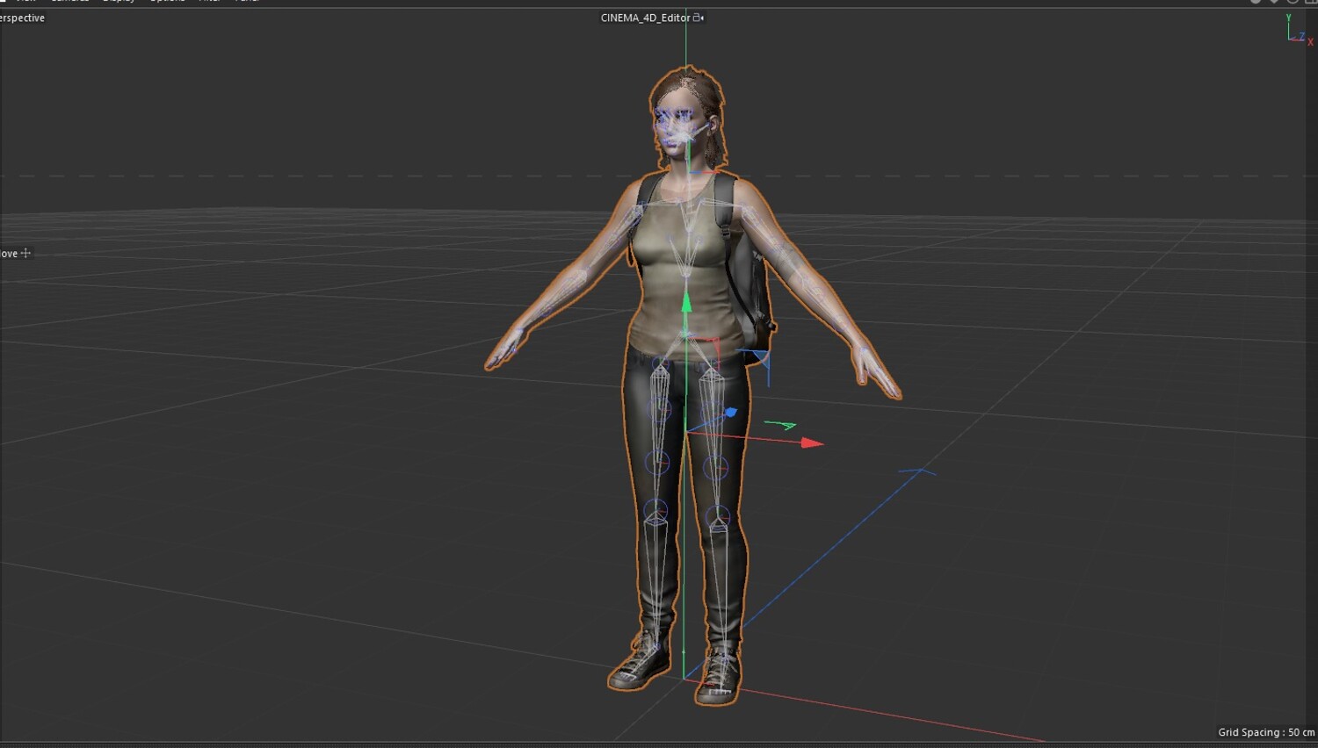Click the camera icon beside CINEMA_4D_Editor
Viewport: 1318px width, 748px height.
[699, 18]
